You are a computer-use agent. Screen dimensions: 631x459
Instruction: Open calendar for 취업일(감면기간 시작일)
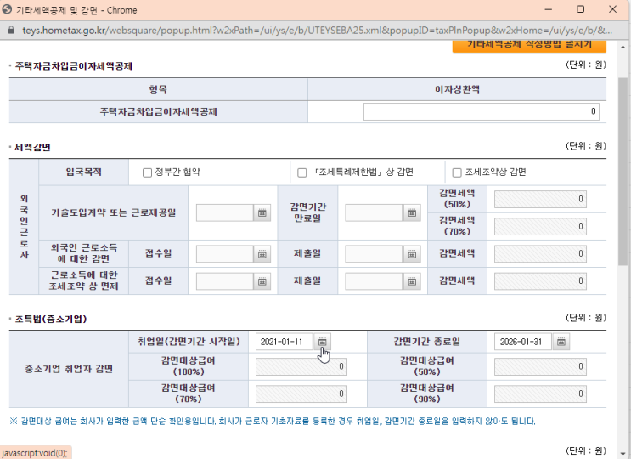point(323,342)
